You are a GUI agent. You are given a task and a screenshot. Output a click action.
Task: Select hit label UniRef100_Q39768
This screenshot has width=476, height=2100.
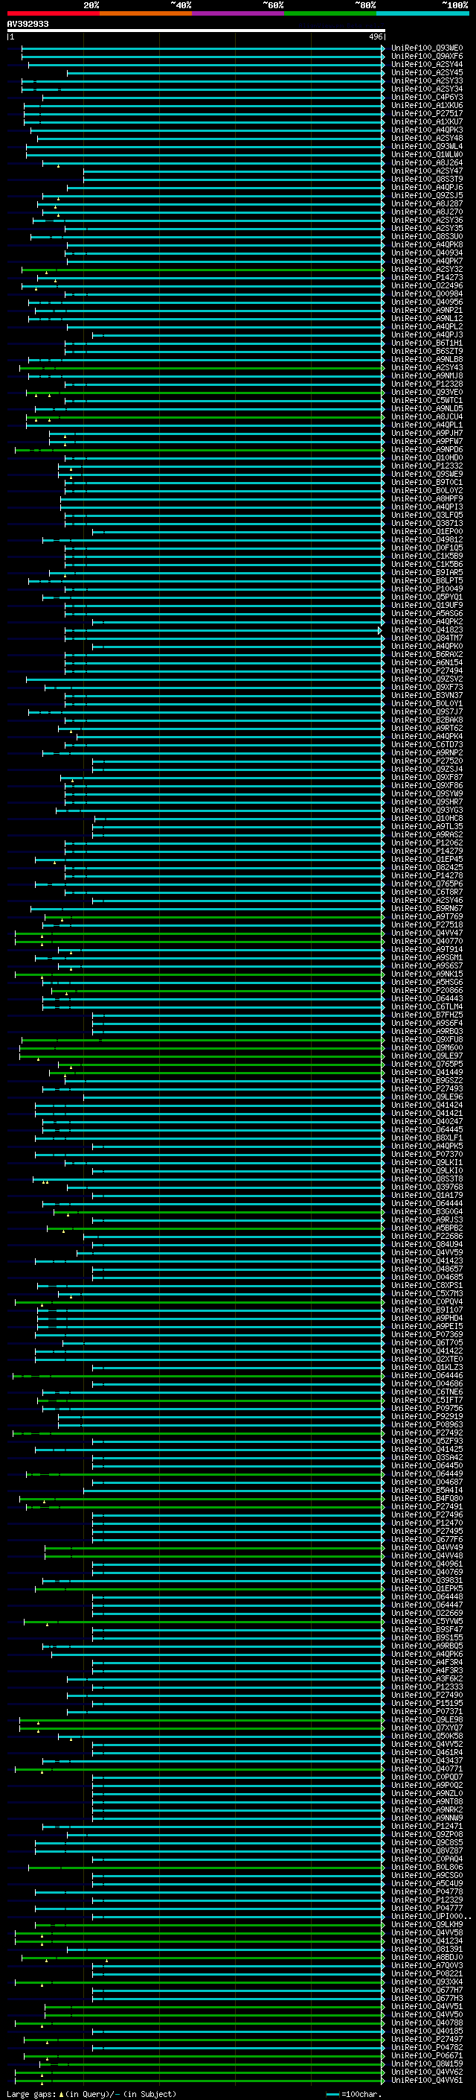pos(427,1187)
